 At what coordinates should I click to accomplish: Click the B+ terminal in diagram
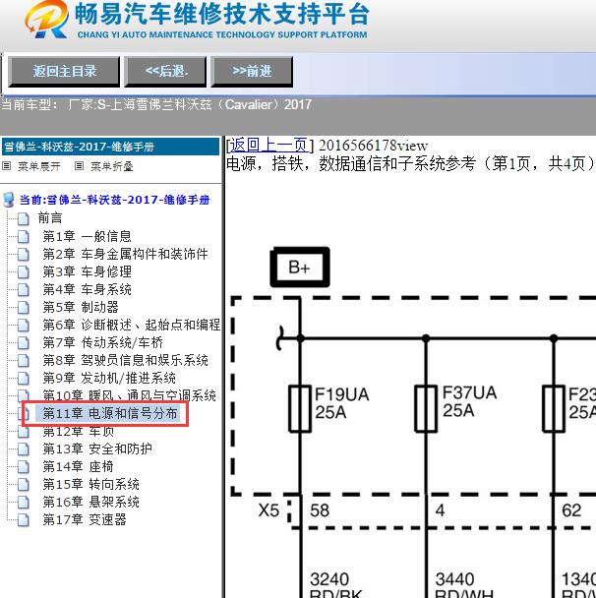[300, 267]
